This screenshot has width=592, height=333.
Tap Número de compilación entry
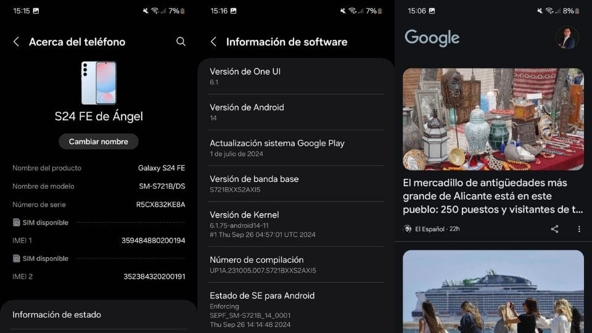click(296, 265)
